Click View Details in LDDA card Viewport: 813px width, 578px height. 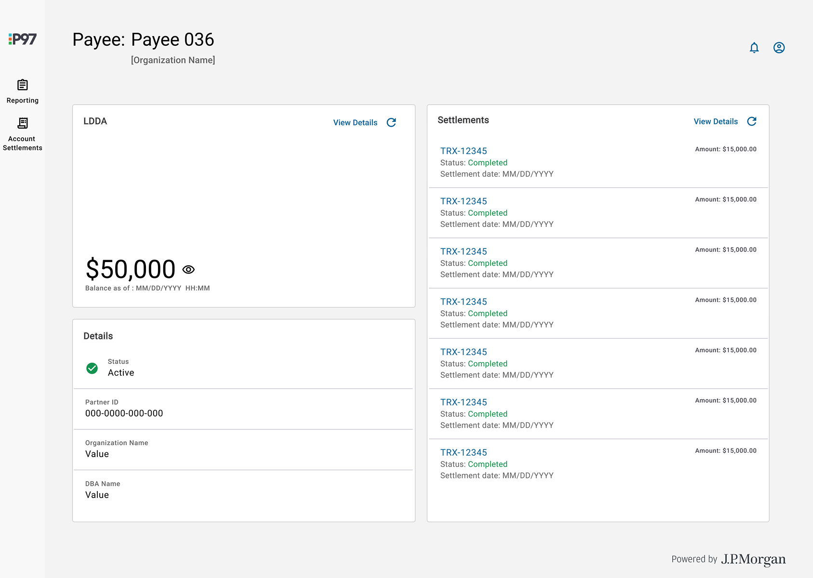pyautogui.click(x=355, y=123)
